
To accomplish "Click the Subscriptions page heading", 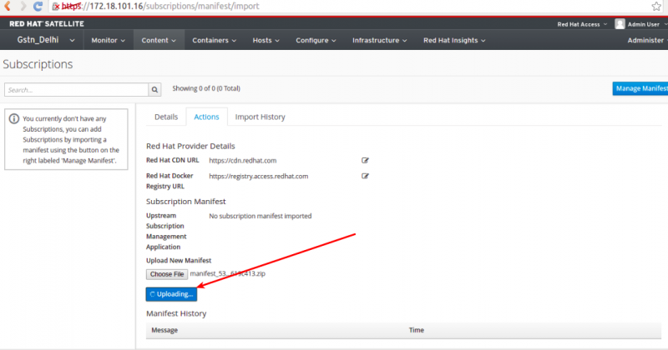I will 38,64.
